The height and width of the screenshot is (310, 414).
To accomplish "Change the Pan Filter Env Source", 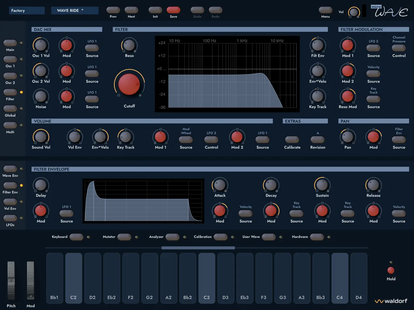I will coord(399,140).
